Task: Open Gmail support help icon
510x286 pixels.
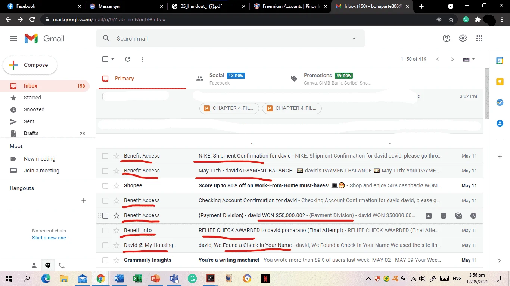Action: coord(447,38)
